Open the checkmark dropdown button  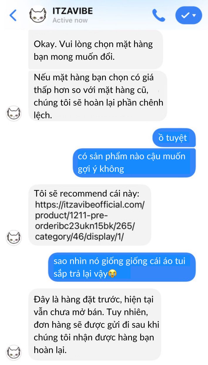click(x=189, y=15)
